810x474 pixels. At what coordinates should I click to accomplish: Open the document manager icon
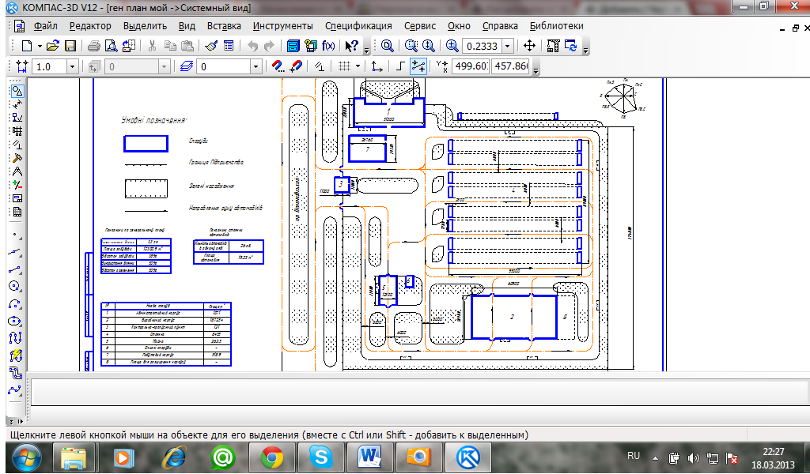(293, 46)
